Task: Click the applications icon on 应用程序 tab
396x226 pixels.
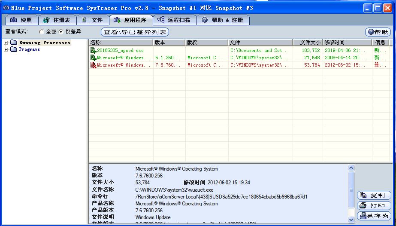Action: (117, 20)
